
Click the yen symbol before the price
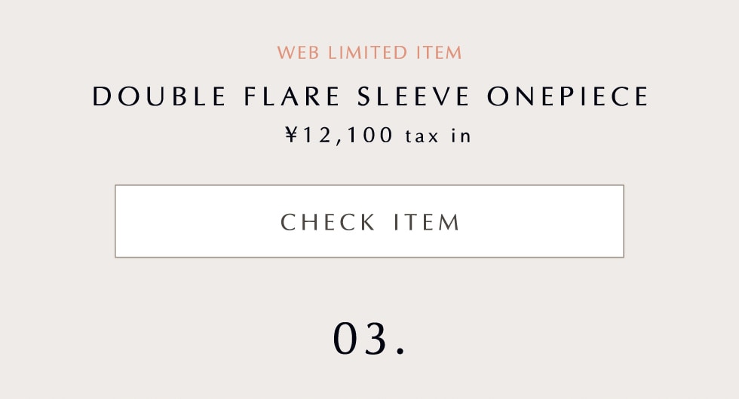pos(293,136)
